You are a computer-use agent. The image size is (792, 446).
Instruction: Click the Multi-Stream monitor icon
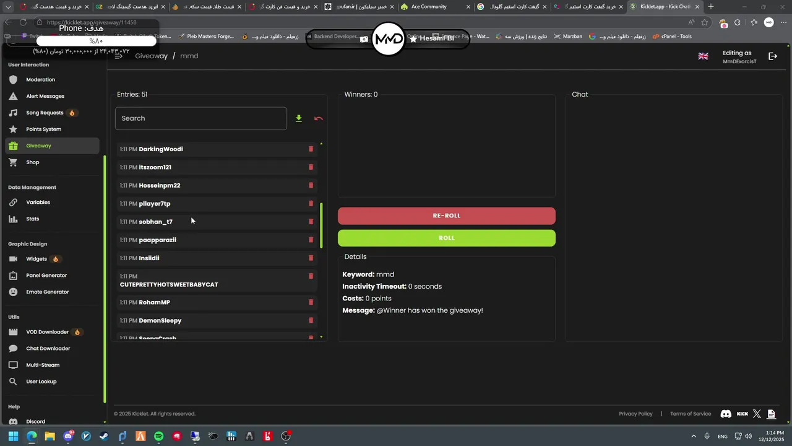[x=13, y=365]
